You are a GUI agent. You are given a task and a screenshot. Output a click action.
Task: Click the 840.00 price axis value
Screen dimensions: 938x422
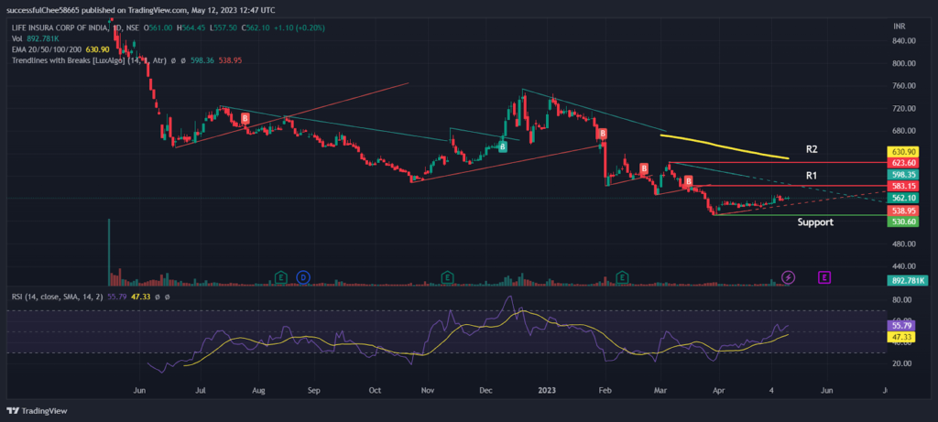[x=904, y=41]
